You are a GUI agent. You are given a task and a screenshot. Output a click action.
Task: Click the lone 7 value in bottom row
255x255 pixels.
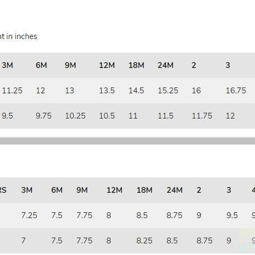click(x=23, y=241)
